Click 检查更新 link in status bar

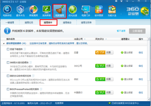pyautogui.click(x=59, y=103)
